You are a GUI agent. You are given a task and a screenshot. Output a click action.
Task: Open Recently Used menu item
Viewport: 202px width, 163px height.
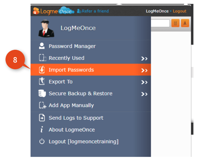point(91,58)
